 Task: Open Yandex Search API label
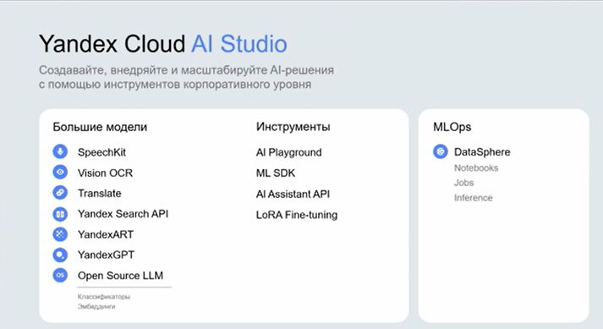(123, 214)
